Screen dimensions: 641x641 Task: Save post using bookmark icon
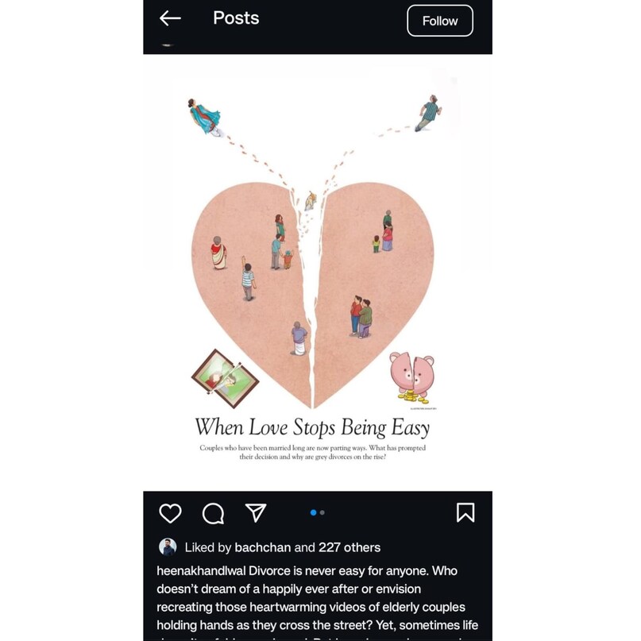465,512
